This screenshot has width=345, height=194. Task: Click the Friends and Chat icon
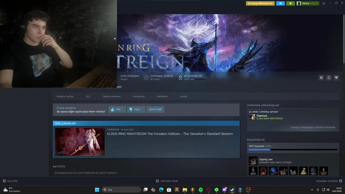click(341, 181)
